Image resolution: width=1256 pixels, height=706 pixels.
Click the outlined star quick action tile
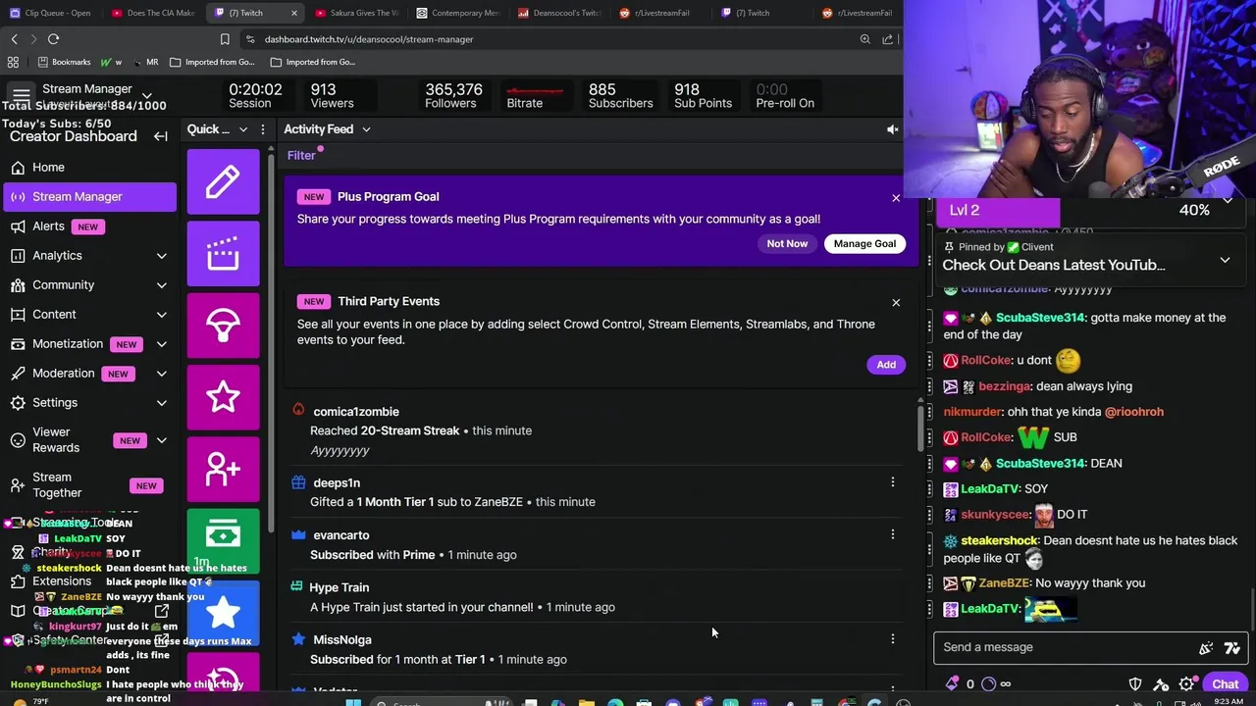point(223,396)
